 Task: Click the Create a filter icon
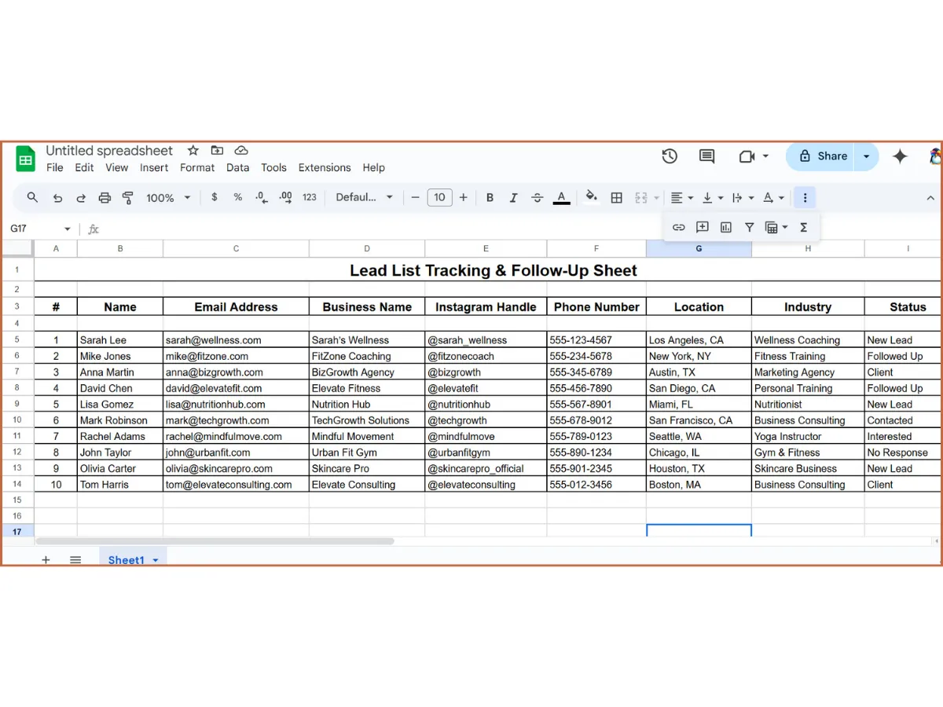click(750, 228)
